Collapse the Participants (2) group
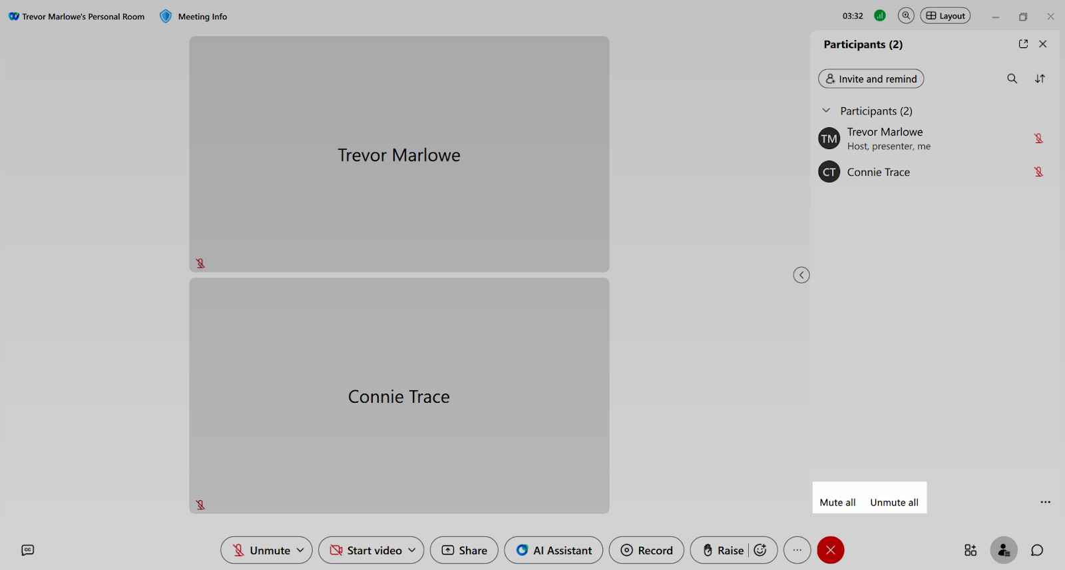 point(826,111)
